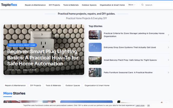Image resolution: width=173 pixels, height=108 pixels.
Task: Click chevron beside Patio Furniture Seasonal Care
Action: point(168,73)
